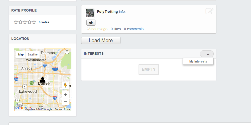
Task: Switch map to Satellite view
Action: pyautogui.click(x=33, y=54)
